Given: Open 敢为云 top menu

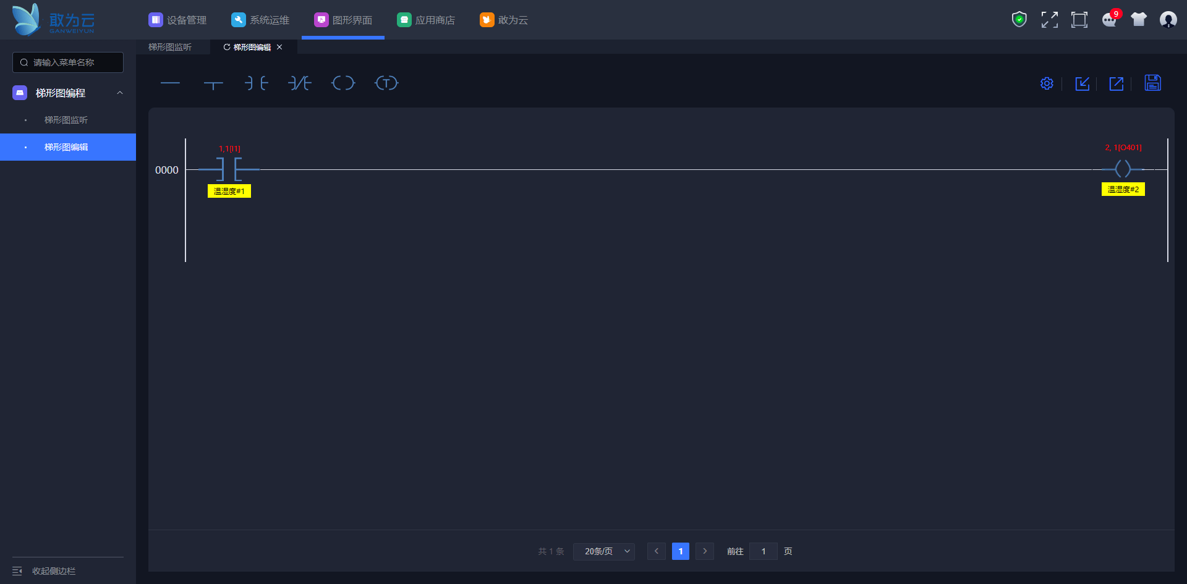Looking at the screenshot, I should (x=504, y=20).
